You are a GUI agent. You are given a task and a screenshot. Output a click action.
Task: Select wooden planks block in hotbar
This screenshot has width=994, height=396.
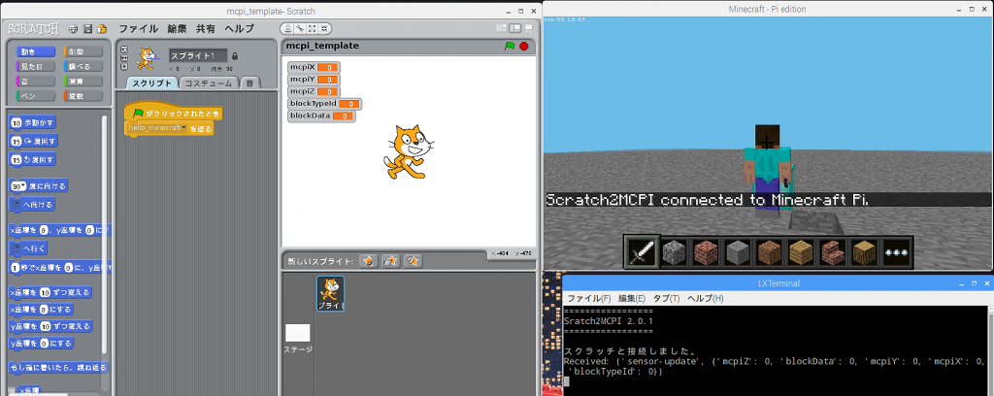coord(801,252)
